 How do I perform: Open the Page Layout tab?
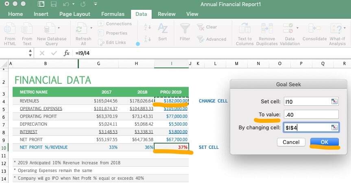pyautogui.click(x=75, y=14)
